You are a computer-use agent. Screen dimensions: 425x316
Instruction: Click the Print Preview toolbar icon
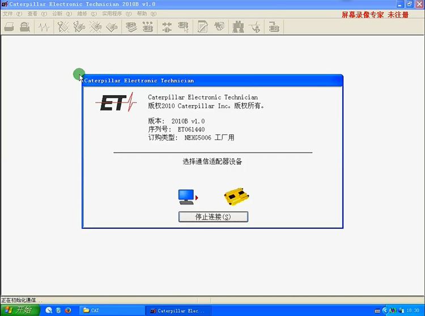coord(25,27)
